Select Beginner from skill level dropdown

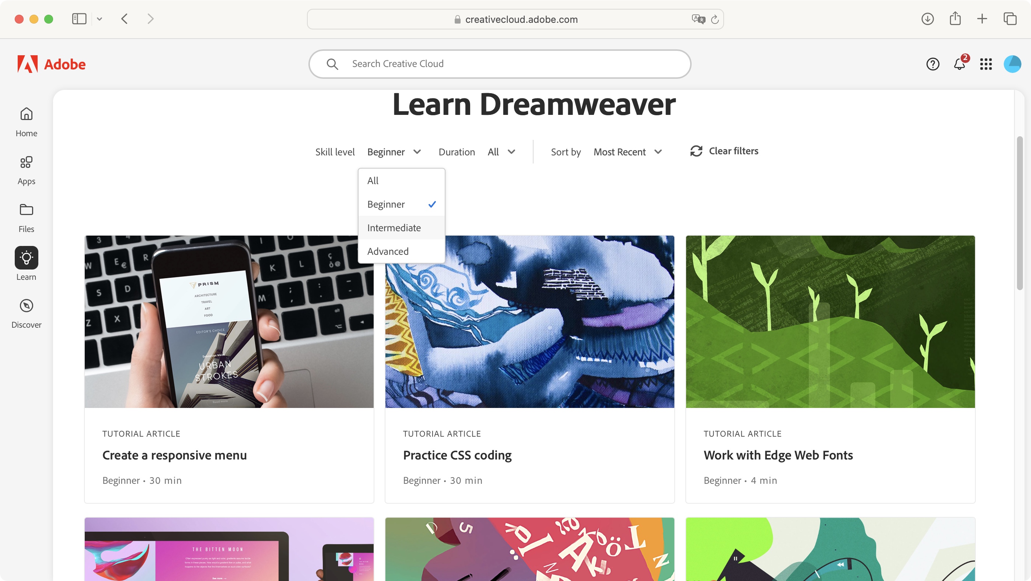click(x=386, y=204)
